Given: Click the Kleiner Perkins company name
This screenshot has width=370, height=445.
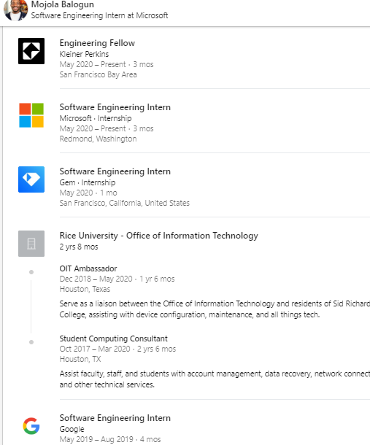Looking at the screenshot, I should pyautogui.click(x=84, y=54).
